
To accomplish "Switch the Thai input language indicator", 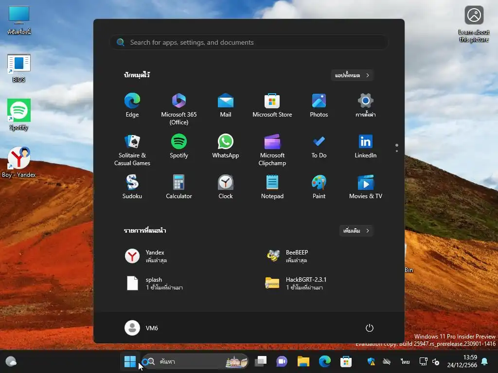I will [x=405, y=361].
